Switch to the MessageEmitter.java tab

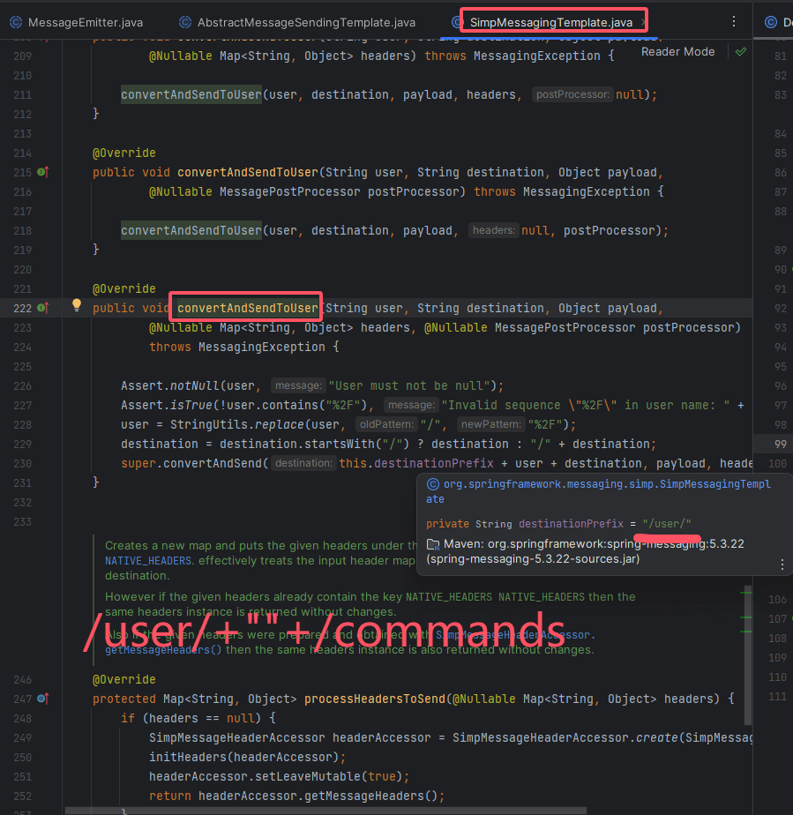[x=85, y=22]
